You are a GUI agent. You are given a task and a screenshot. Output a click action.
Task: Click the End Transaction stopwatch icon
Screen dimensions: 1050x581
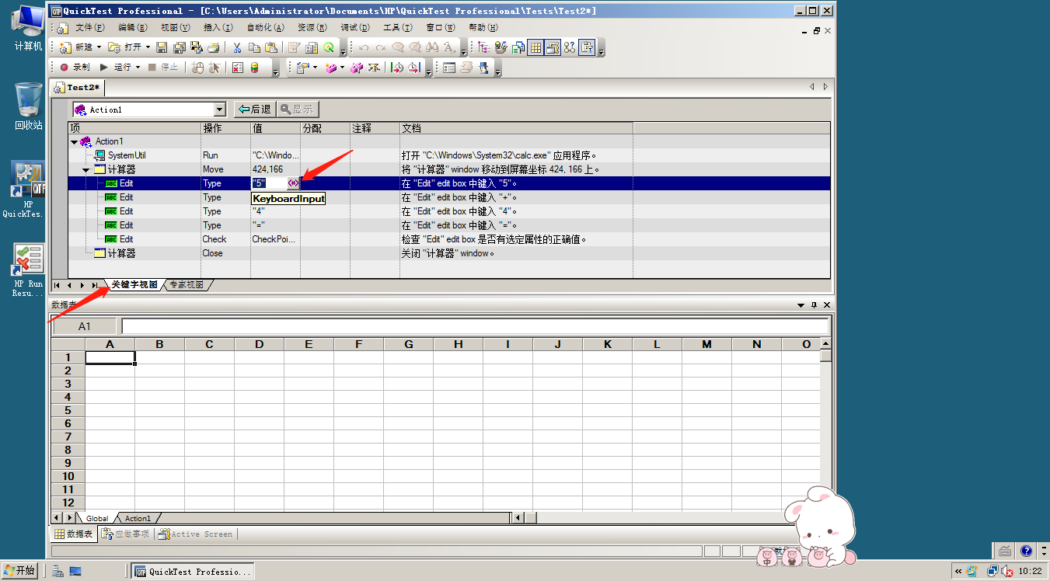click(413, 68)
